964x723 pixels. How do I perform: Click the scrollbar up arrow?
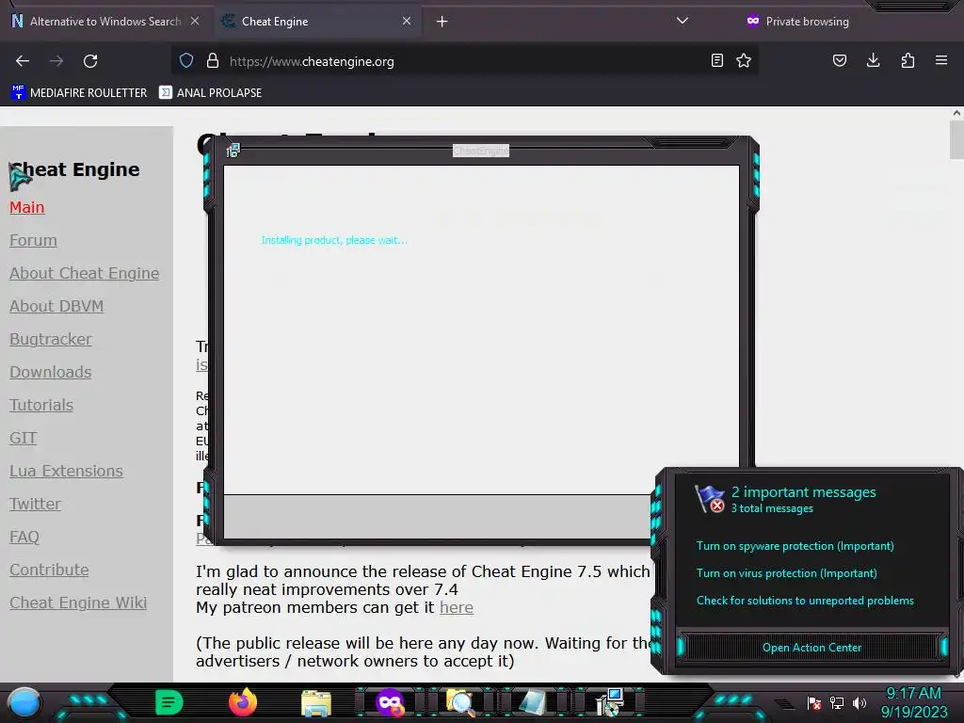956,113
